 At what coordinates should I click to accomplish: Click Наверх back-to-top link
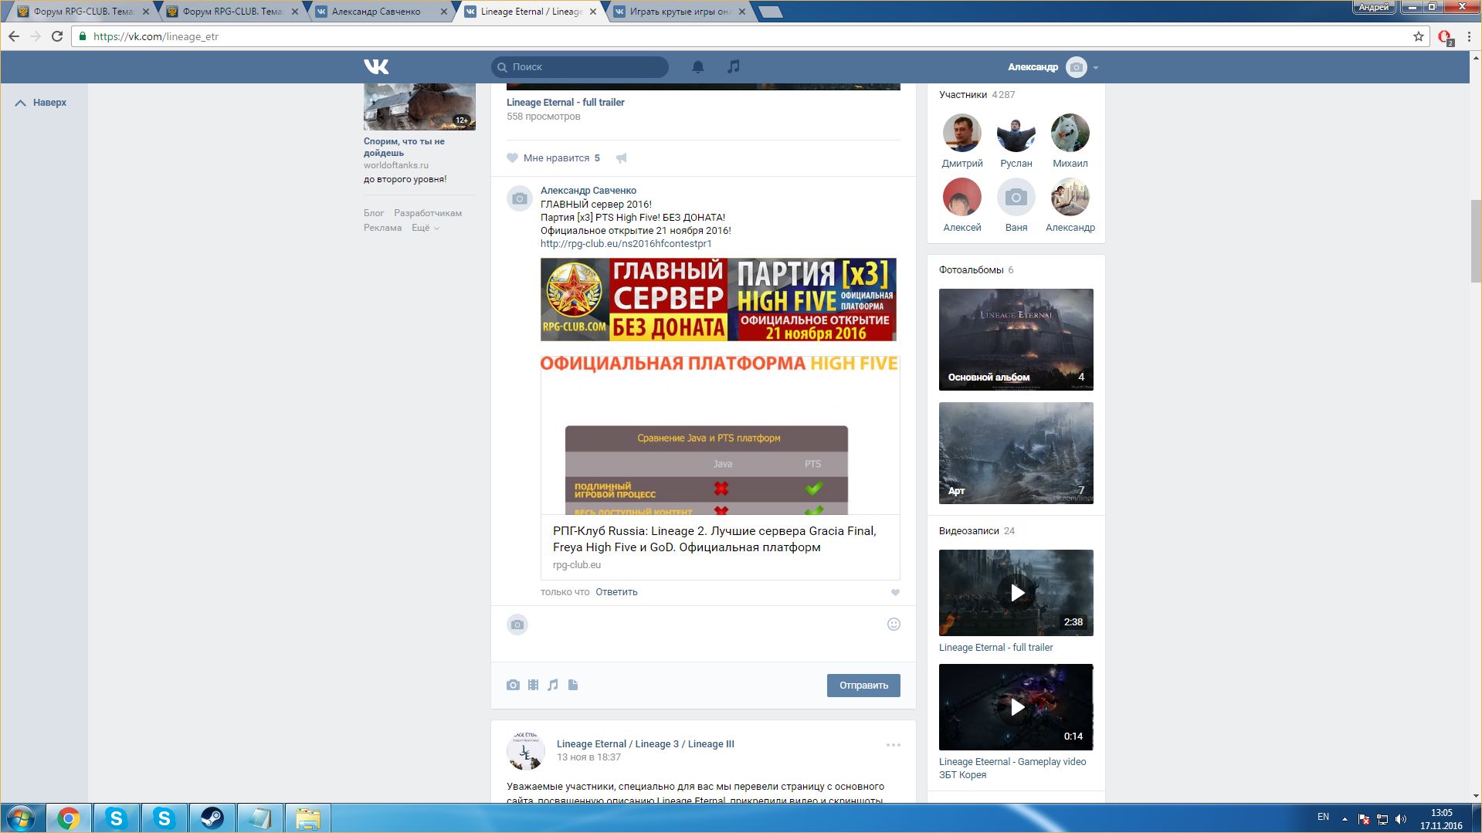tap(41, 103)
